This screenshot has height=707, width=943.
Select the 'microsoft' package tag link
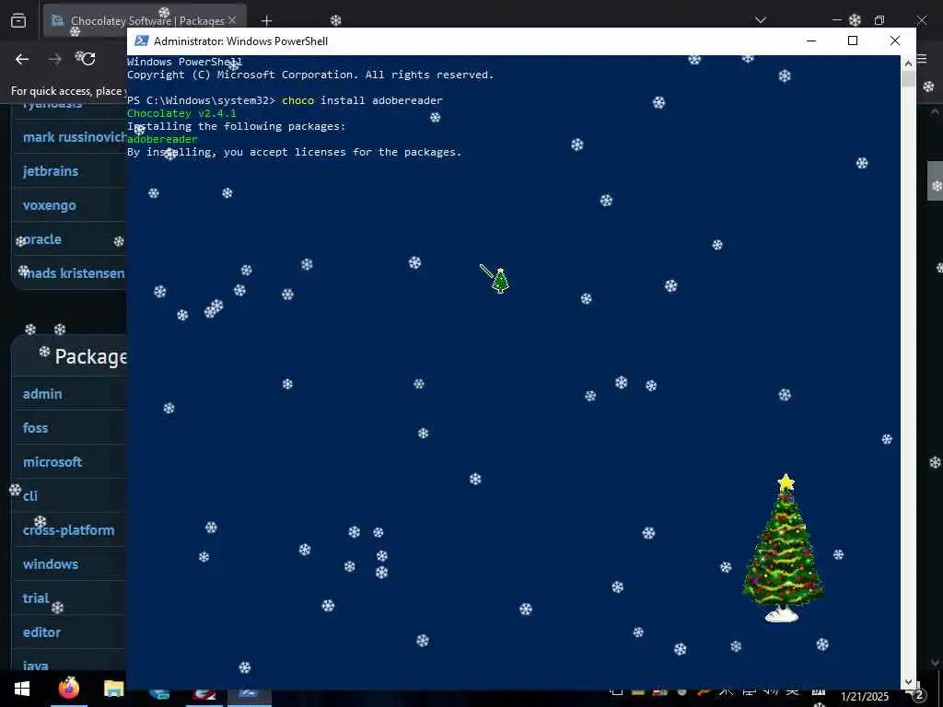52,462
